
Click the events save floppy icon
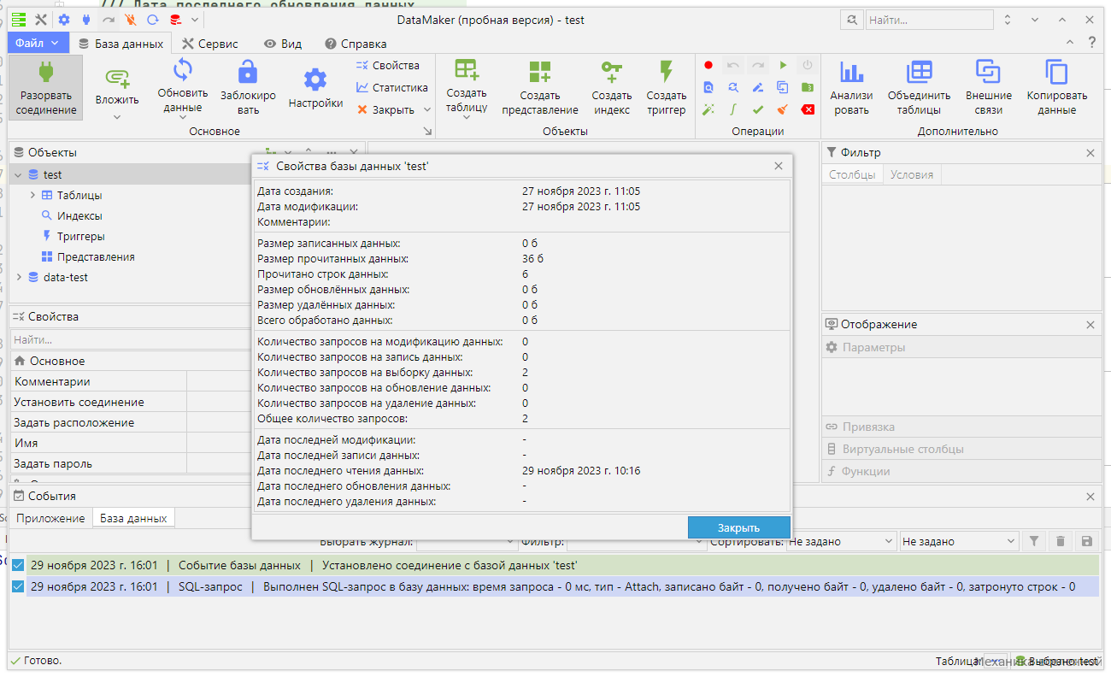point(1087,541)
